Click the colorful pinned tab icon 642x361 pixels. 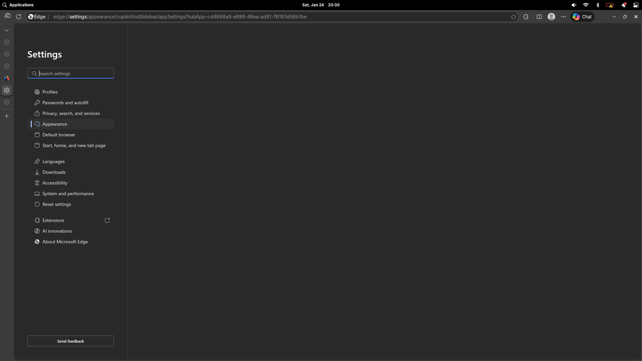click(x=7, y=78)
